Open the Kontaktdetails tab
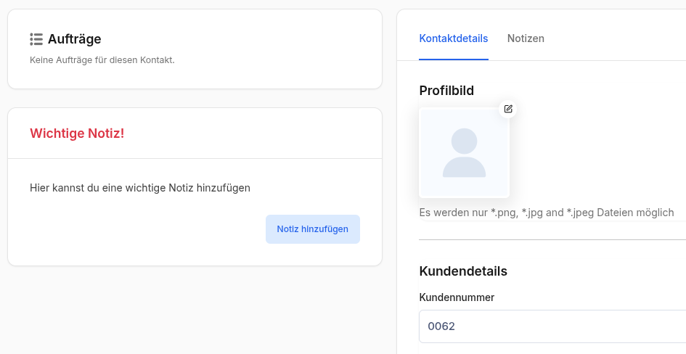 (454, 38)
